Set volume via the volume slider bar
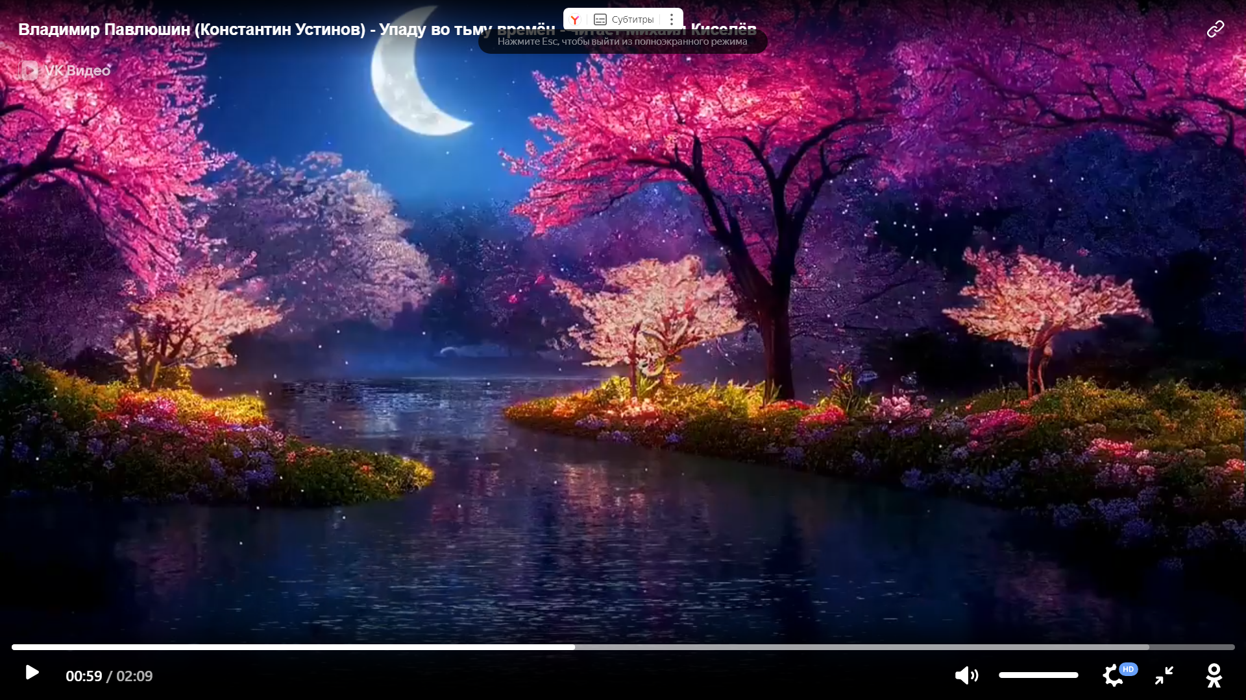The image size is (1246, 700). click(1038, 675)
